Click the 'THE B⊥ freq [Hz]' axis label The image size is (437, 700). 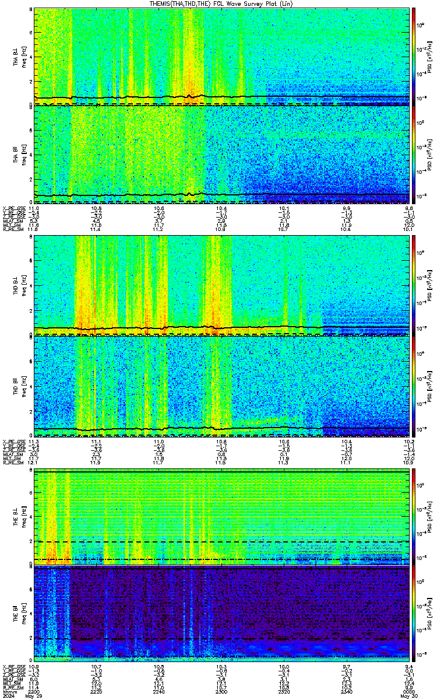20,517
